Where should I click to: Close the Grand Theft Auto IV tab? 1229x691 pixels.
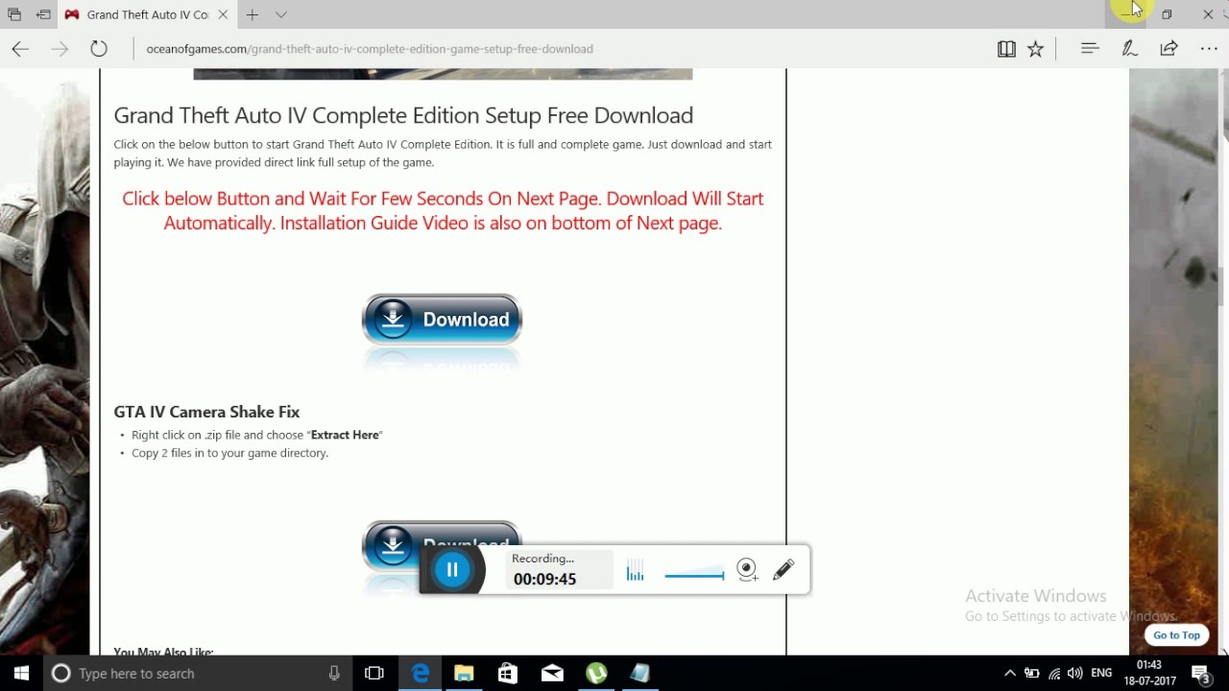point(223,14)
